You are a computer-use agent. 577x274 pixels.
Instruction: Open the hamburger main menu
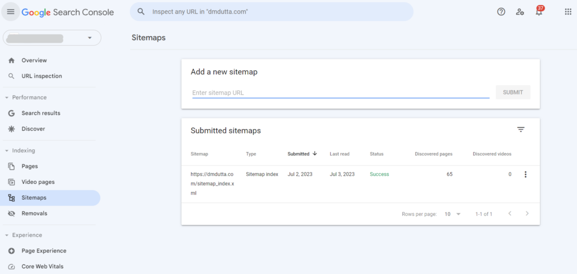click(11, 12)
